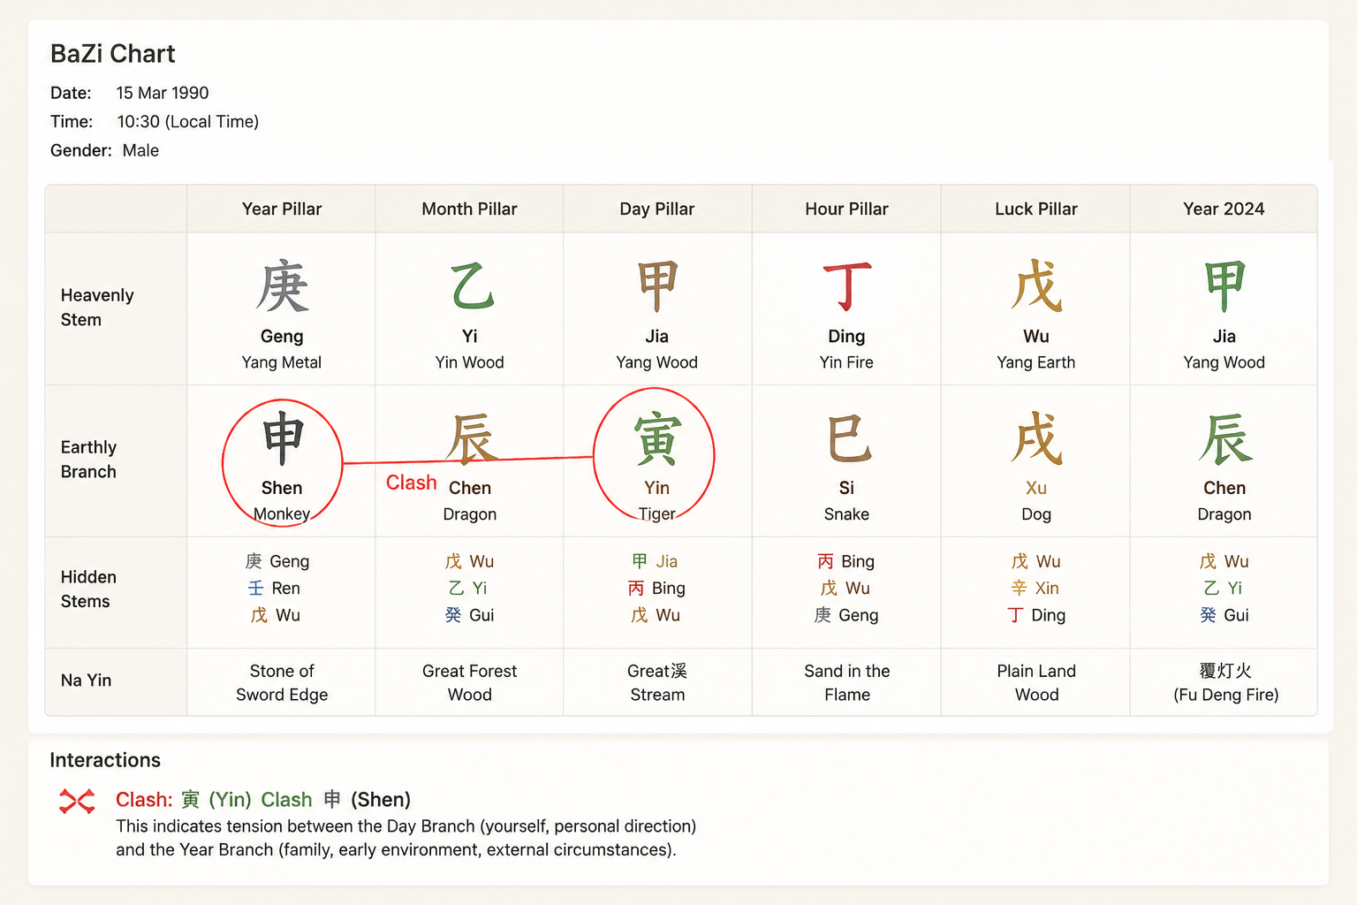This screenshot has width=1357, height=905.
Task: Select the time value 10:30 (Local Time)
Action: point(188,121)
